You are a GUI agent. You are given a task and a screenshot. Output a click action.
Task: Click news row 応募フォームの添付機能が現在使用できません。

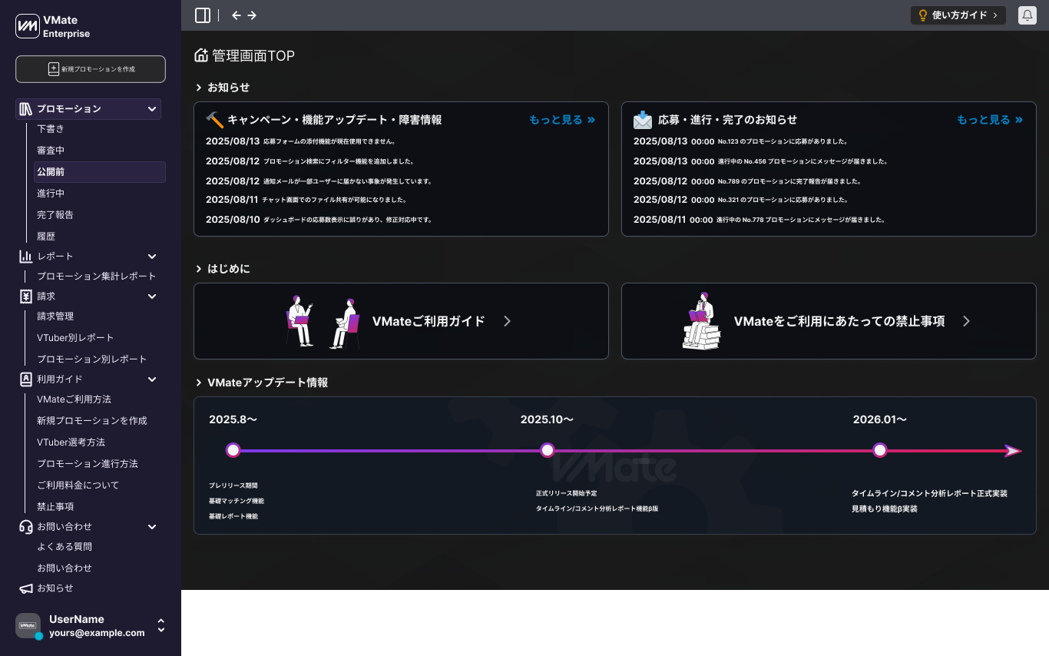(x=301, y=141)
